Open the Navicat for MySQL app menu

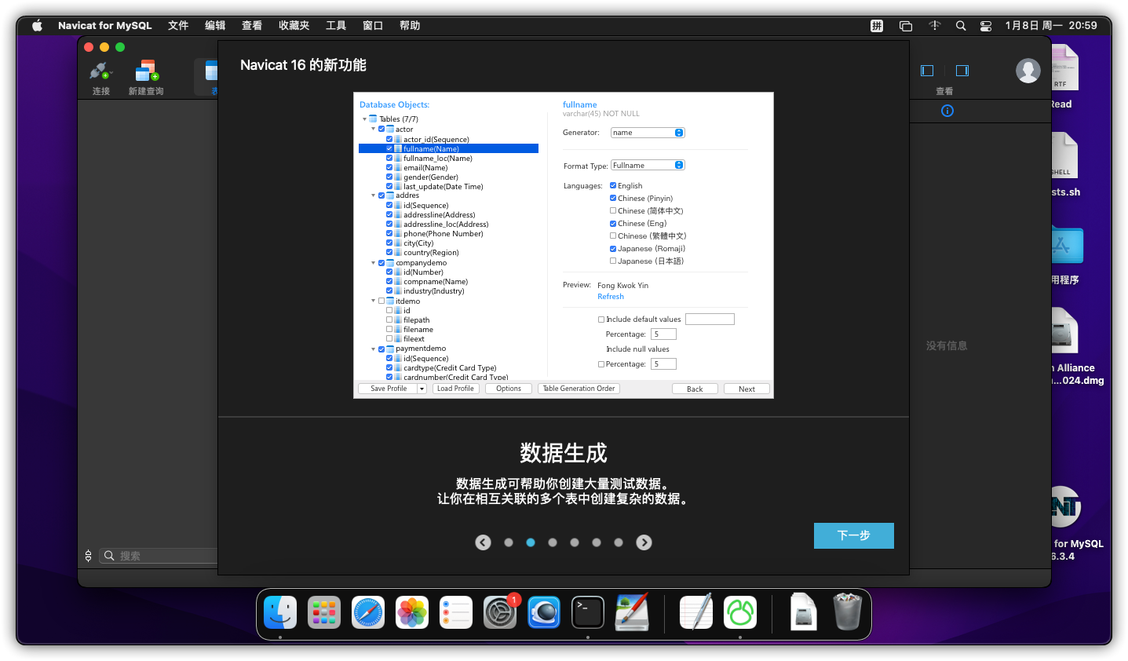105,25
